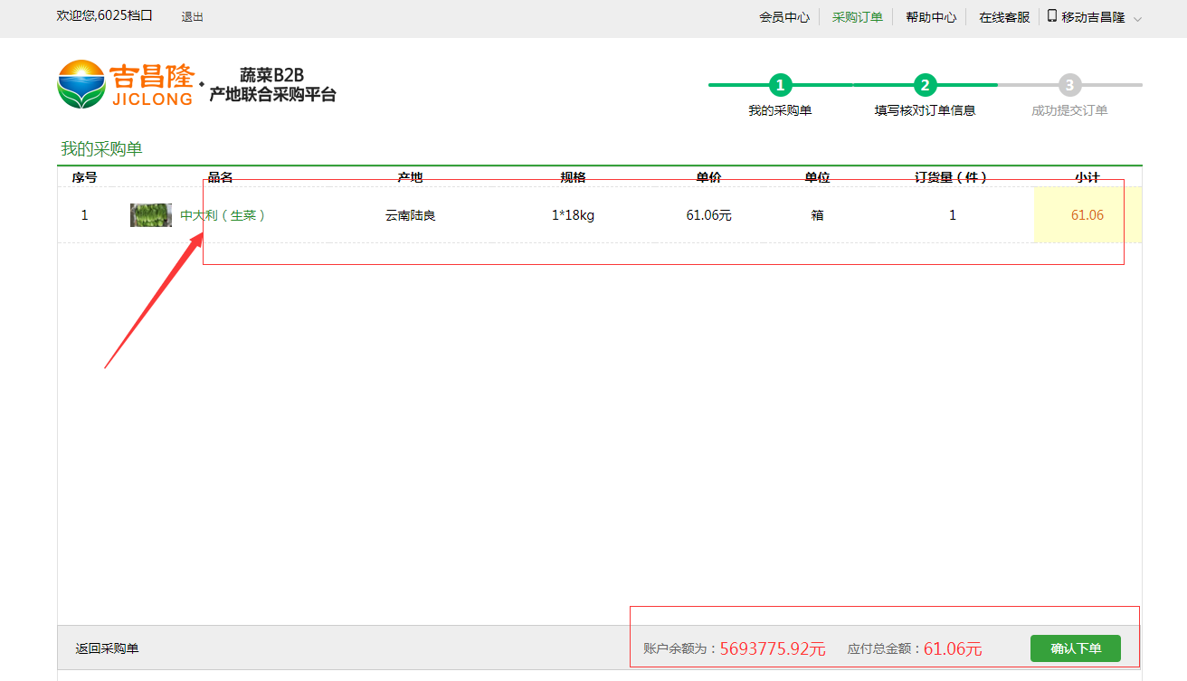Click the step 1 circle 我的采购单

coord(780,85)
